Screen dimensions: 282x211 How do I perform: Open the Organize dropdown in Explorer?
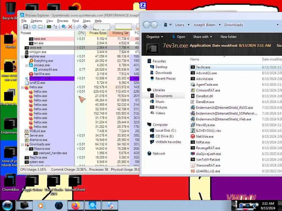[x=155, y=37]
